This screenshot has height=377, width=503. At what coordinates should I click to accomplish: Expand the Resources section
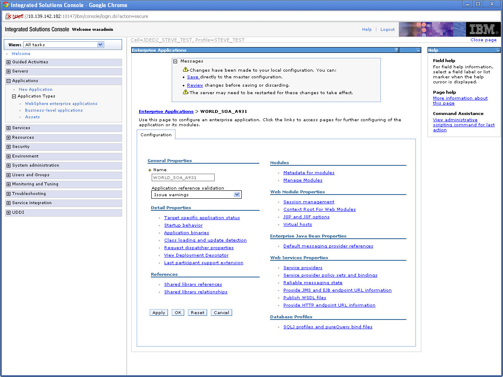(x=9, y=137)
